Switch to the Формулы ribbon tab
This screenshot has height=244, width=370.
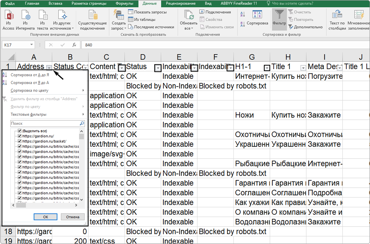tap(124, 4)
